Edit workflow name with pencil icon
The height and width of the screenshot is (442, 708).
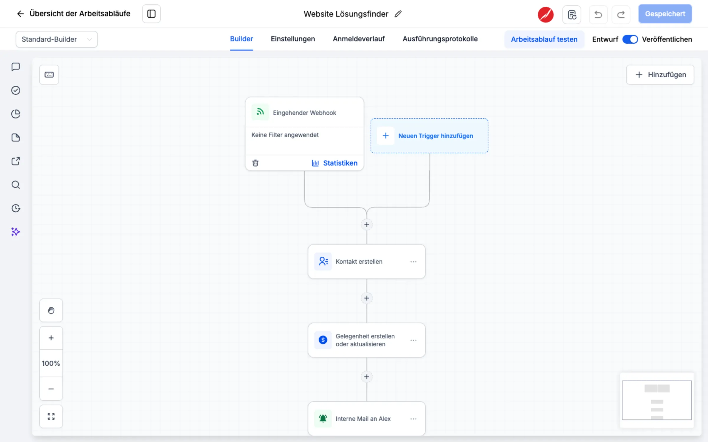pos(398,14)
